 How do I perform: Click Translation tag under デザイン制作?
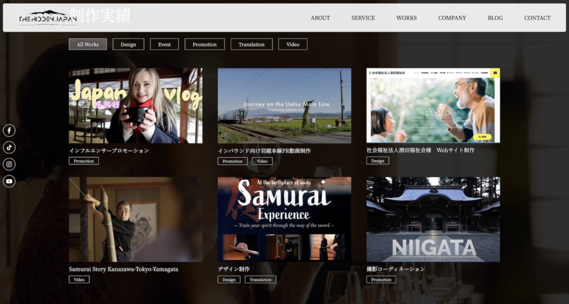click(x=260, y=280)
